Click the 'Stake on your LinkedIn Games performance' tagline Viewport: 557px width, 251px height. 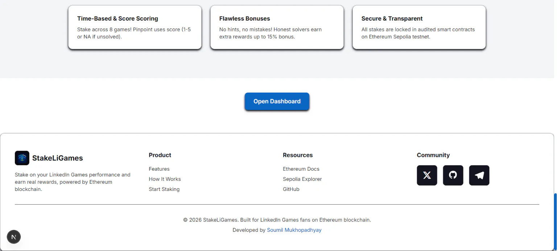[x=73, y=182]
